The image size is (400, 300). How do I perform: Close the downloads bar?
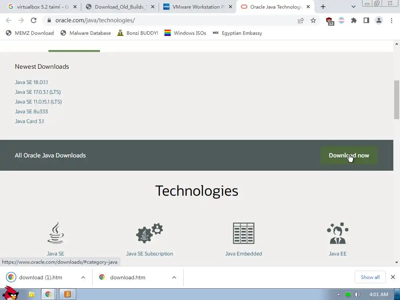393,277
